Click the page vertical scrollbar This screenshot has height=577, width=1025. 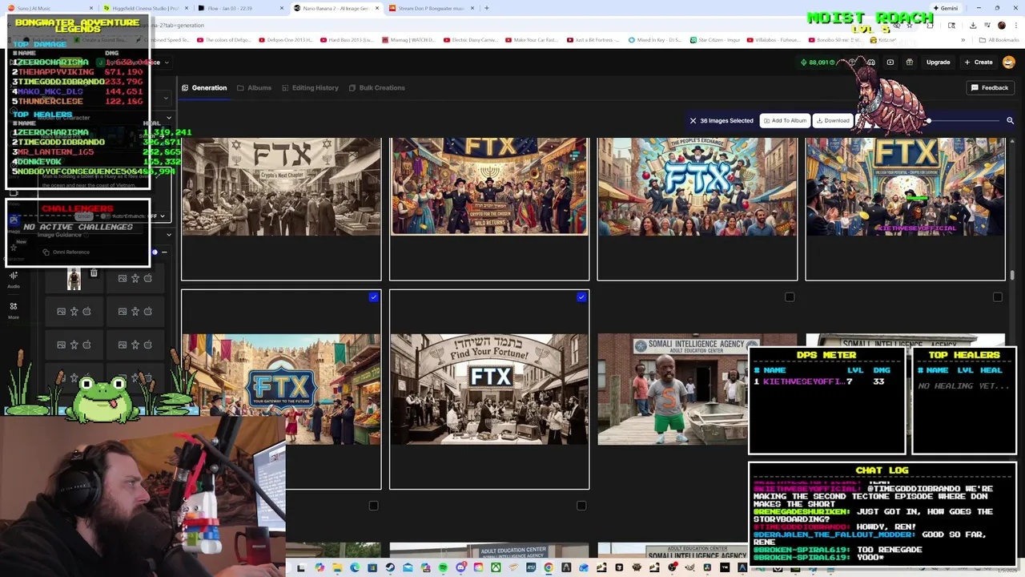point(1012,275)
